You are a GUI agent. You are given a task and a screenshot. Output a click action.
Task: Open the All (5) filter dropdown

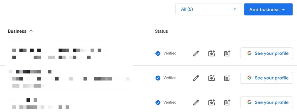pos(208,9)
